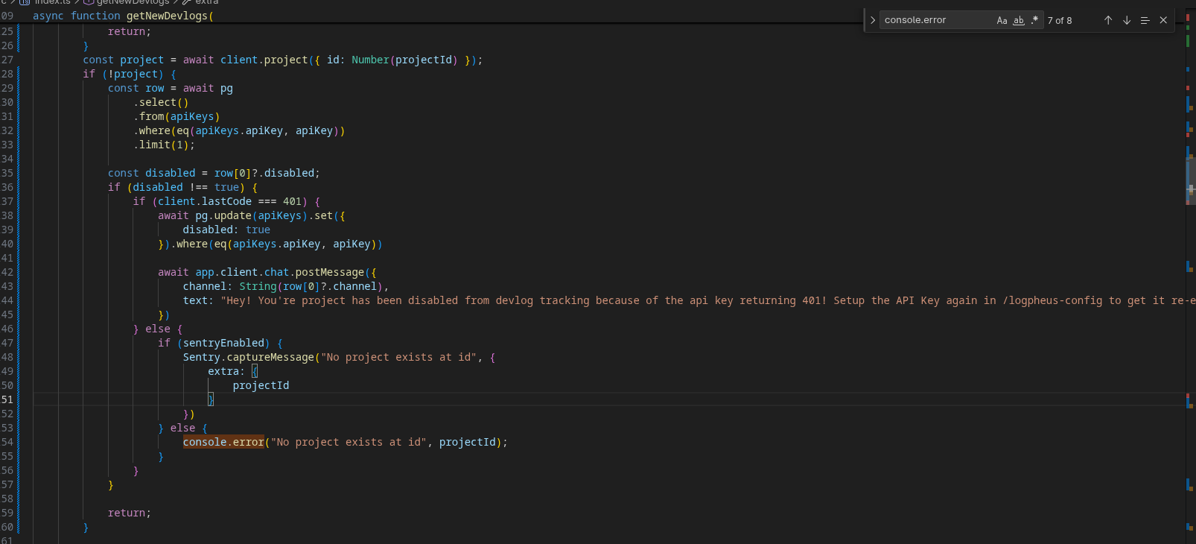This screenshot has height=544, width=1196.
Task: Select the extra breadcrumb item
Action: coord(206,2)
